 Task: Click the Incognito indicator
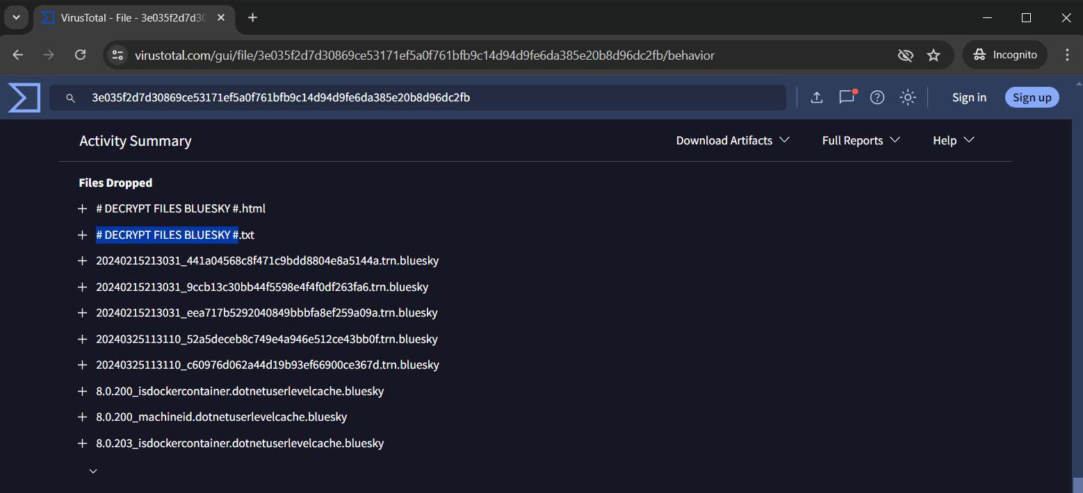(x=1004, y=55)
